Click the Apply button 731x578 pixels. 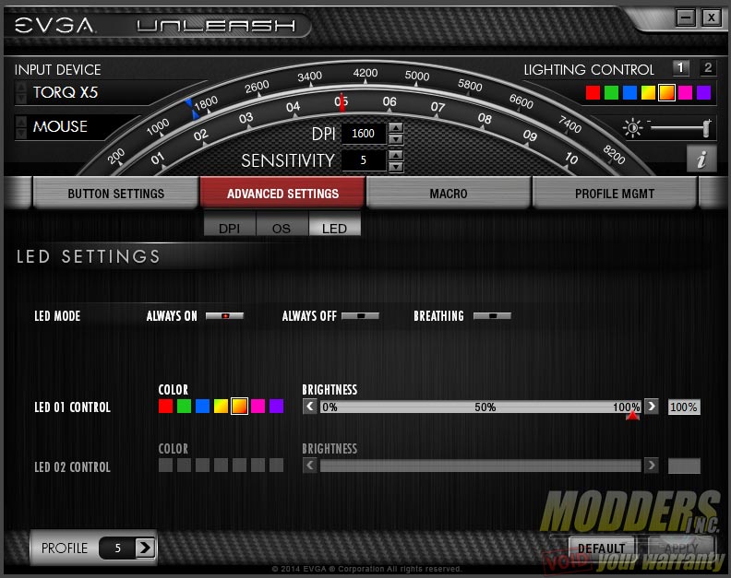point(681,549)
